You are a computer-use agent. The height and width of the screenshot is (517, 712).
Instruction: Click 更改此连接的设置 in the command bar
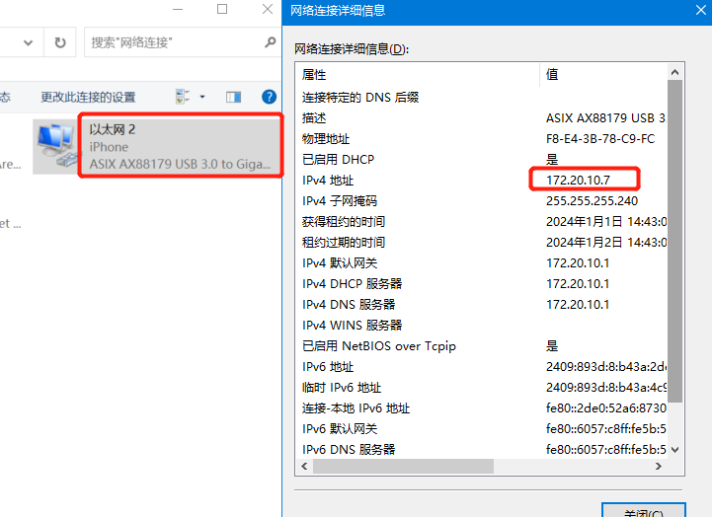(88, 98)
